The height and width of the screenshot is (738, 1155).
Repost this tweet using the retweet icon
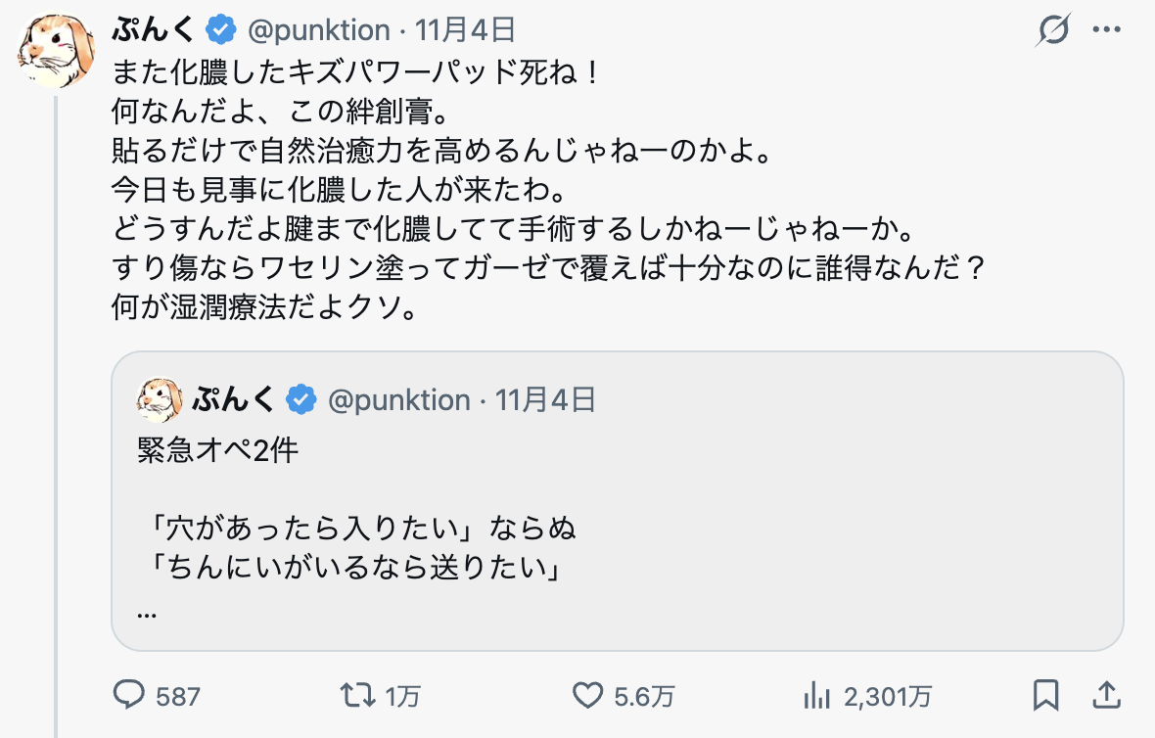point(354,696)
